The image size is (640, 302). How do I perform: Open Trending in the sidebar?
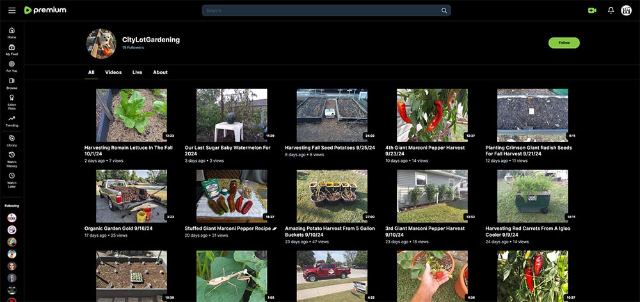coord(12,121)
